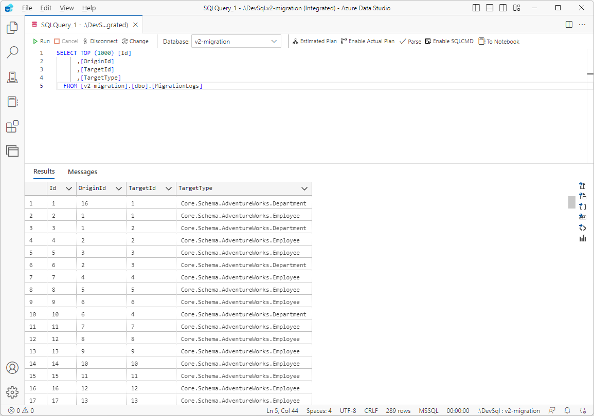Open the OriginId column filter dropdown

pos(119,188)
